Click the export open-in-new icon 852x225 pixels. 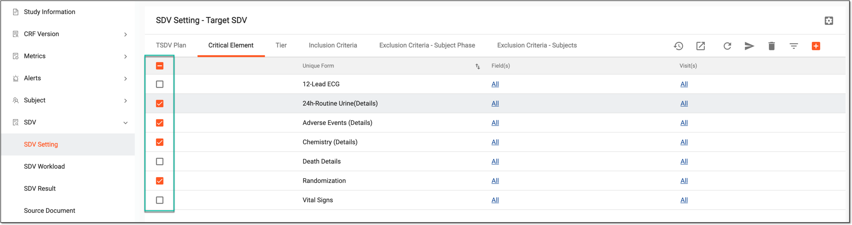click(x=700, y=46)
